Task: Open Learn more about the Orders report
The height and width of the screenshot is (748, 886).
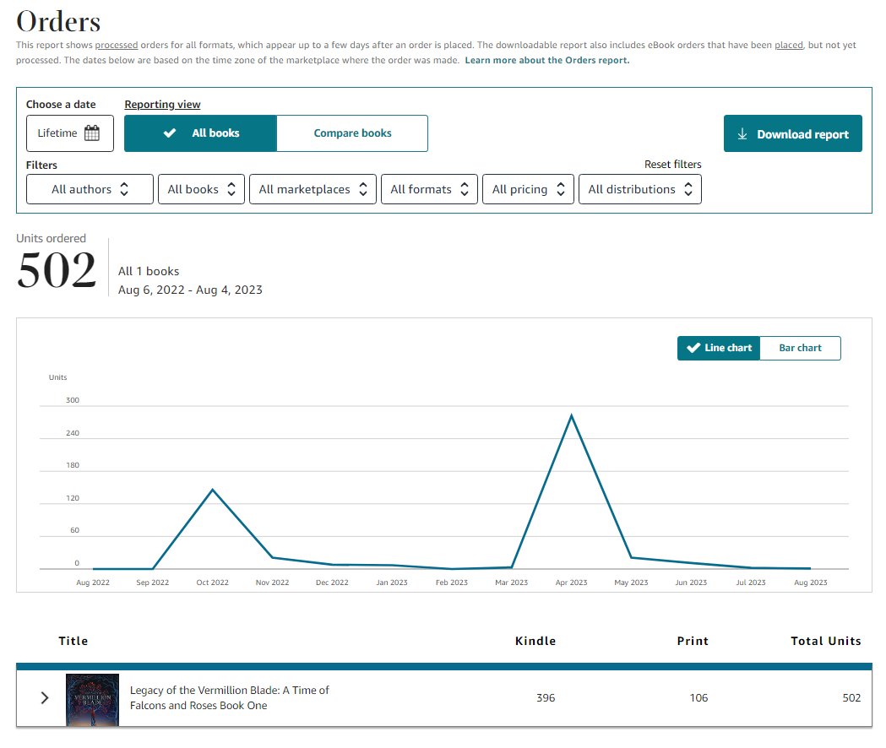Action: [547, 61]
